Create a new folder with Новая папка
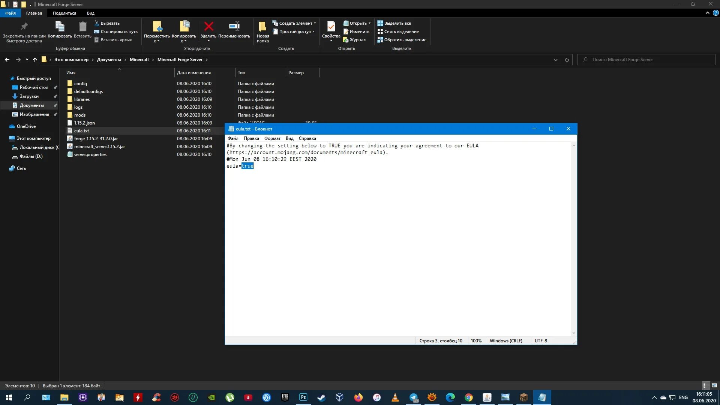720x405 pixels. [x=262, y=31]
